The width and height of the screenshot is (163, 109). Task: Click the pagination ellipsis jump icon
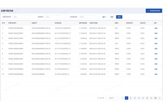coord(151,98)
